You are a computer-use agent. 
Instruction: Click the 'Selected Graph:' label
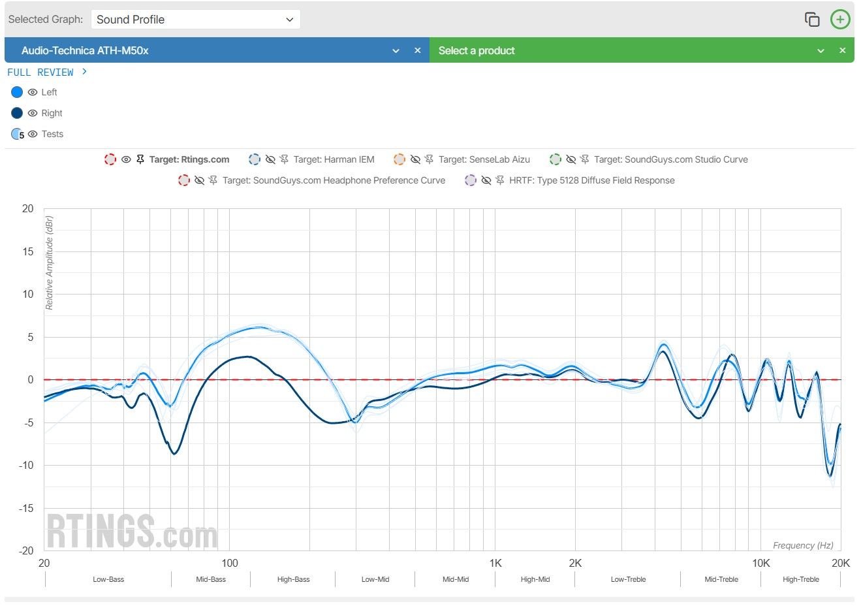[46, 20]
